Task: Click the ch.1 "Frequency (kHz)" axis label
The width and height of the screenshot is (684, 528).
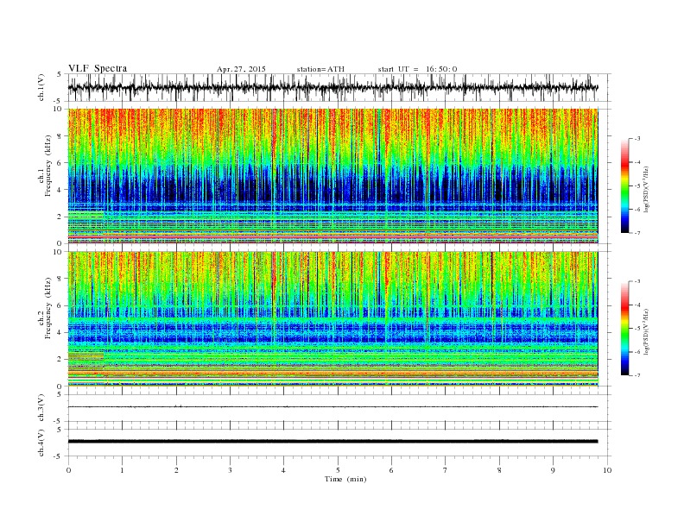Action: click(x=48, y=166)
